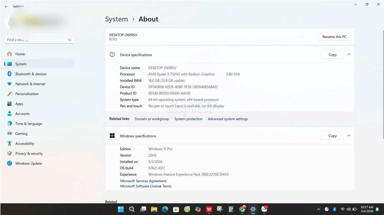The width and height of the screenshot is (384, 215).
Task: Click the Device ID value DFFA0808-92D9
Action: (x=183, y=87)
